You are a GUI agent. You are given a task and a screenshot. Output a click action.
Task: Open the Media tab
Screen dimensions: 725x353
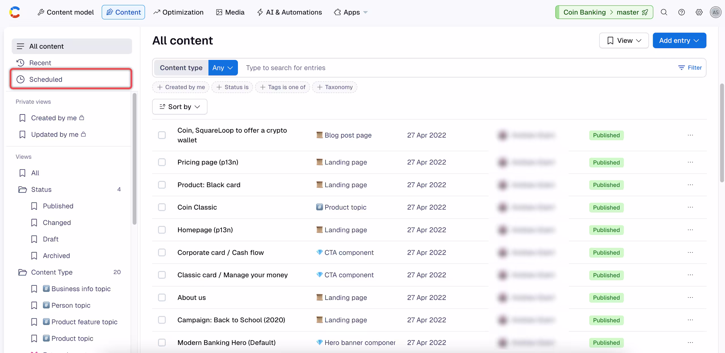click(x=230, y=12)
